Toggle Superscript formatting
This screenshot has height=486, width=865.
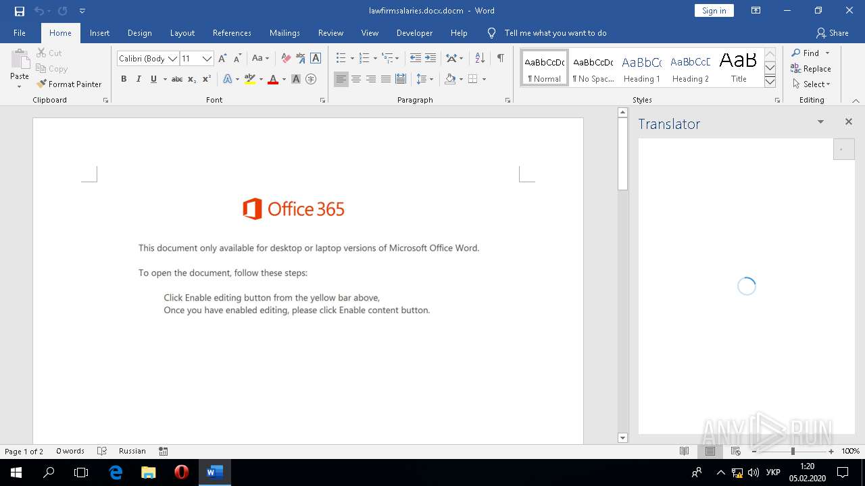click(207, 79)
